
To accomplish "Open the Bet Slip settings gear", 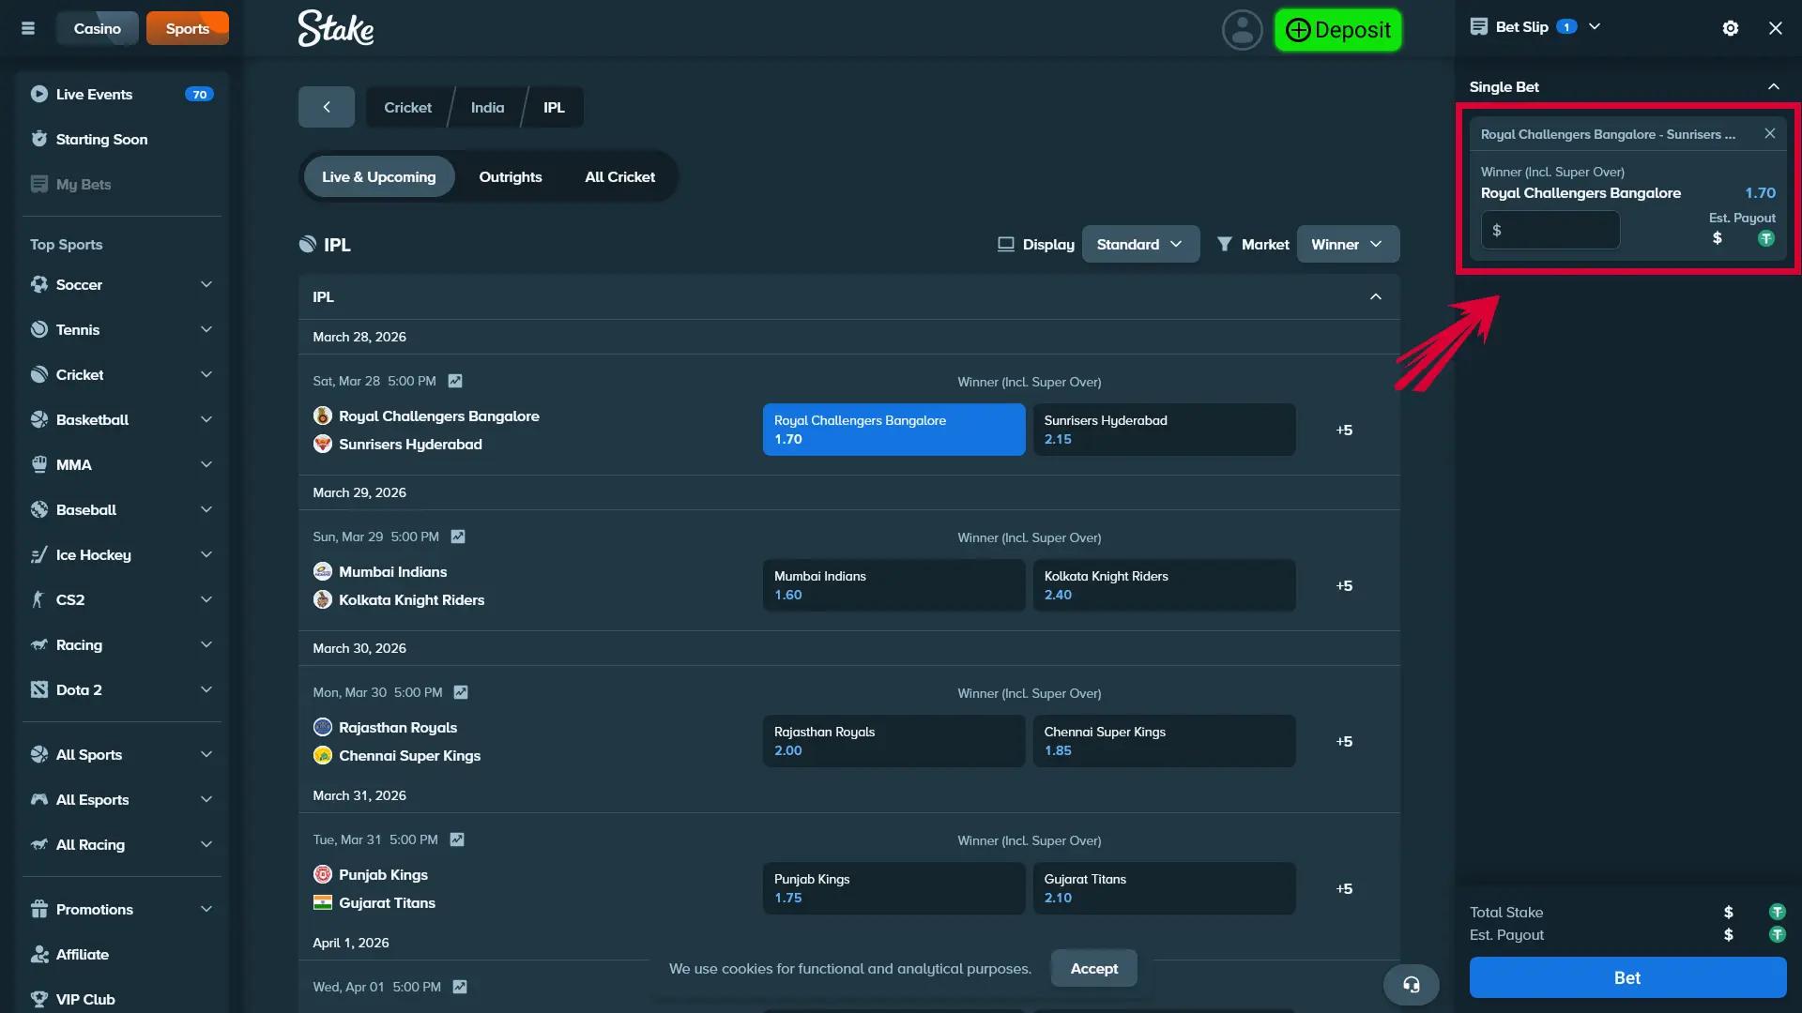I will 1730,28.
